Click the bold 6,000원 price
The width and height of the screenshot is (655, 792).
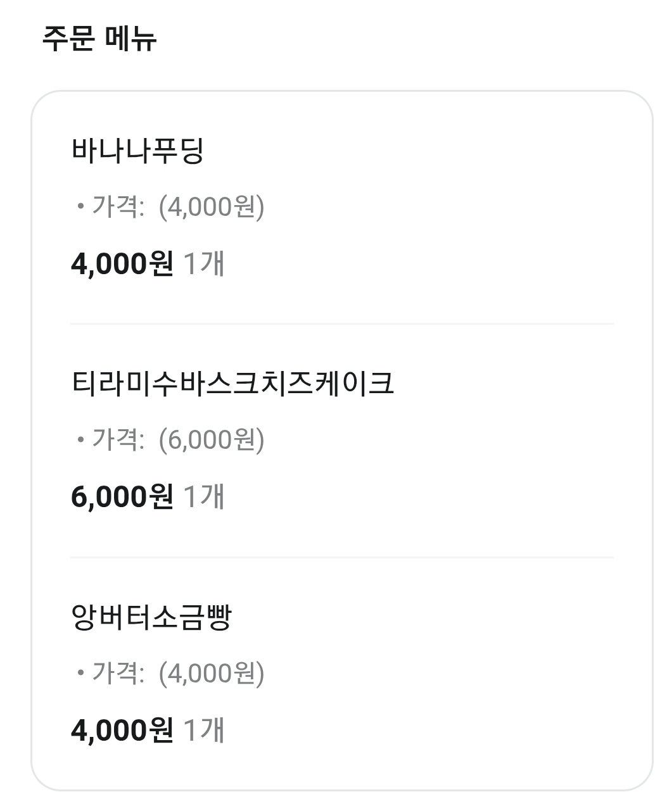pyautogui.click(x=122, y=497)
